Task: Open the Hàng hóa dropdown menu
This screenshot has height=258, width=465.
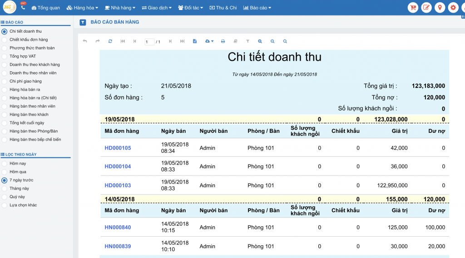Action: coord(83,8)
